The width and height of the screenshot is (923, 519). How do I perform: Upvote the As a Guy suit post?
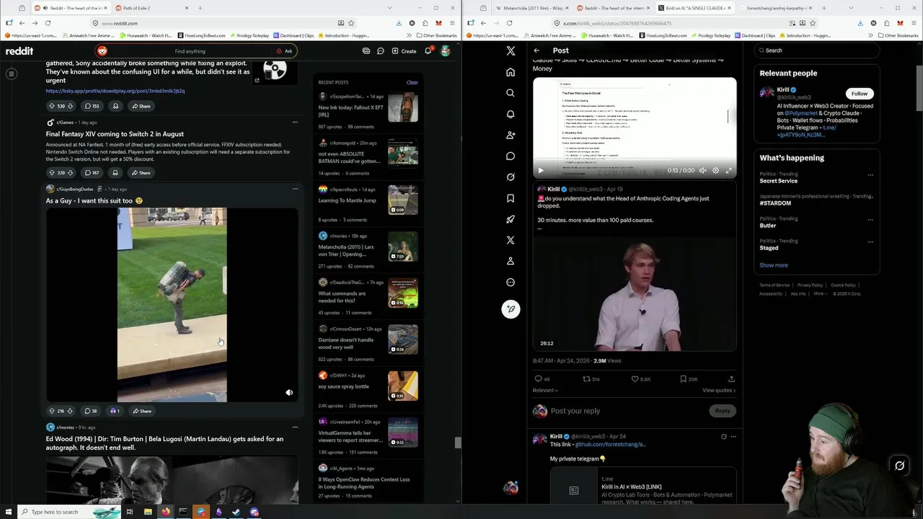[51, 411]
